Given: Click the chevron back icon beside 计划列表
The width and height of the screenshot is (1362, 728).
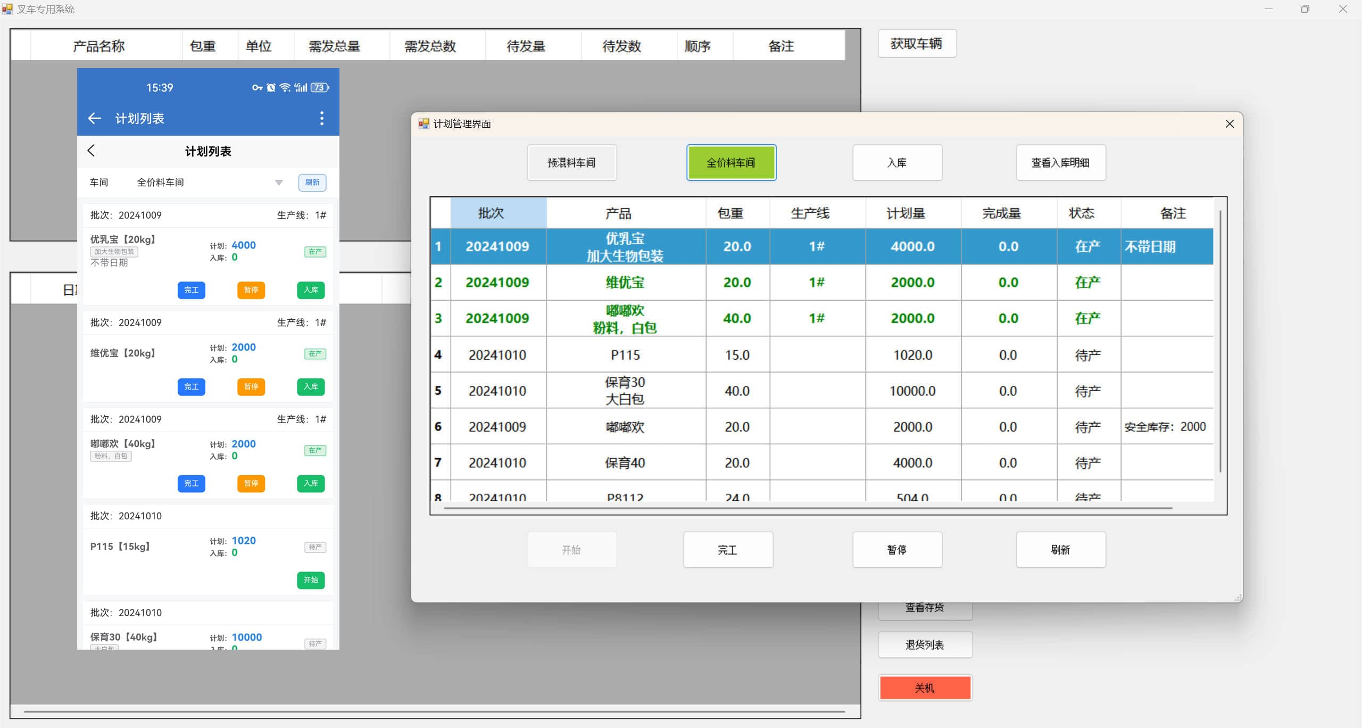Looking at the screenshot, I should 91,151.
